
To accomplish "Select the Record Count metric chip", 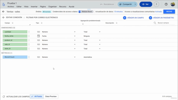I will click(x=15, y=57).
